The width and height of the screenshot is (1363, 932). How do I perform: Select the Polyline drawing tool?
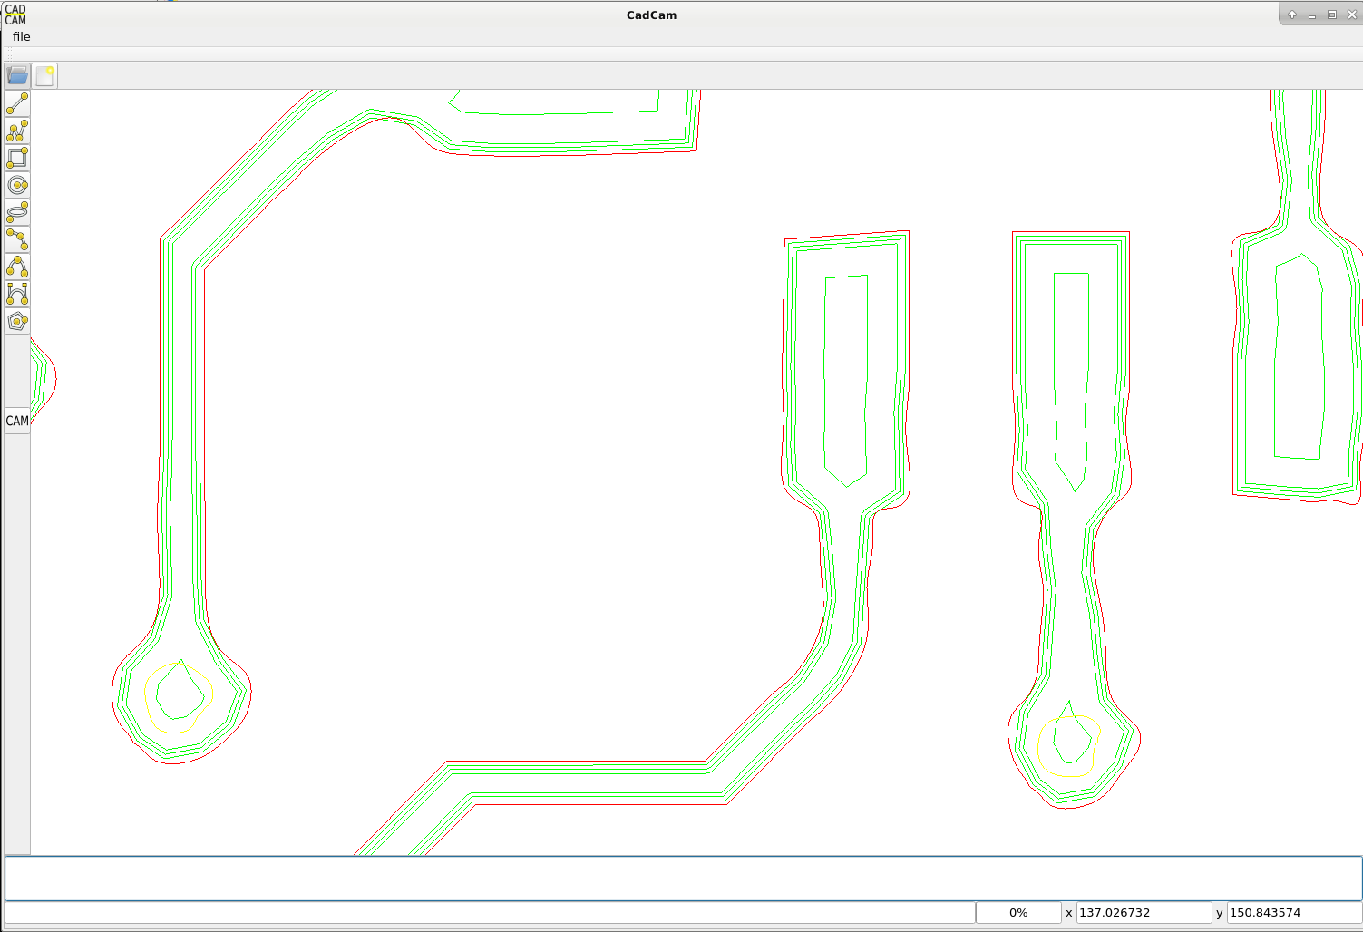pos(17,131)
